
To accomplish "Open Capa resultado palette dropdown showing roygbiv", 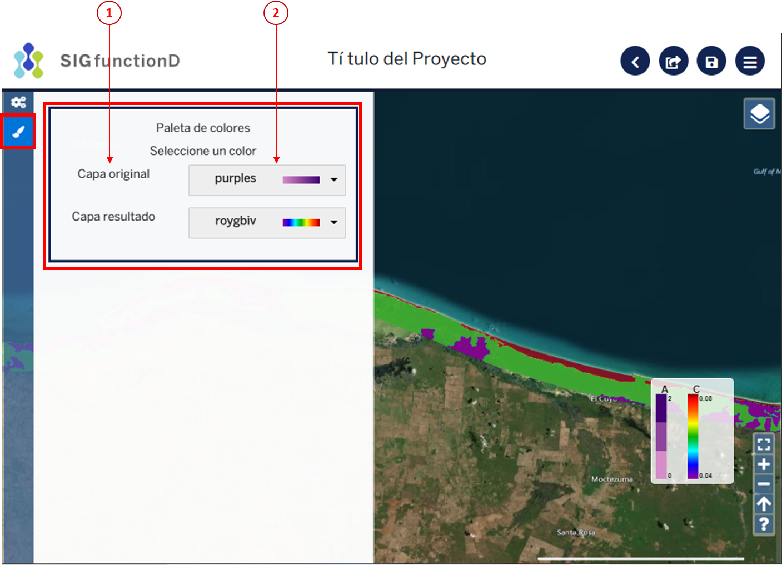I will click(x=267, y=223).
